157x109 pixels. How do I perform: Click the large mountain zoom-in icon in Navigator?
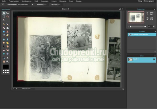click(145, 26)
